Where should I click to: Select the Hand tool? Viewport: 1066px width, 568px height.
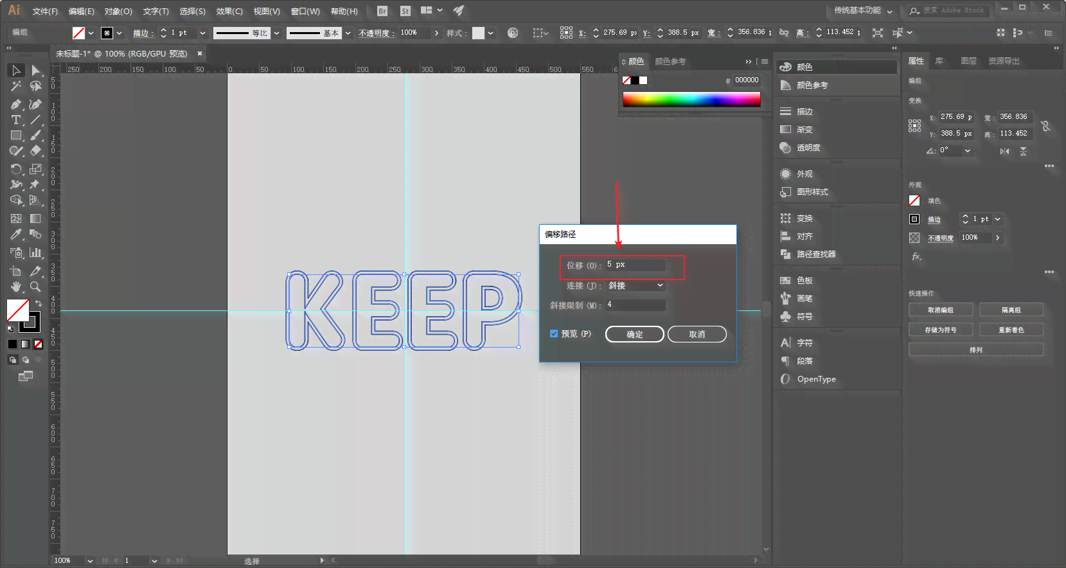tap(16, 287)
